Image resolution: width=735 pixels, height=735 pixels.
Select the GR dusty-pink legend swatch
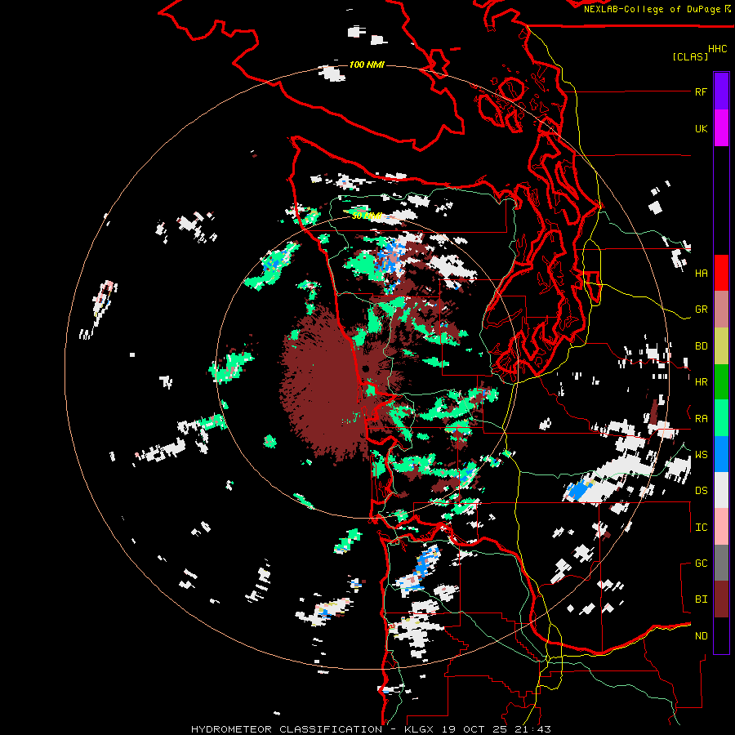point(721,310)
